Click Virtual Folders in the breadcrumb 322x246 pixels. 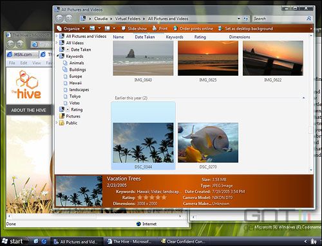[x=128, y=19]
